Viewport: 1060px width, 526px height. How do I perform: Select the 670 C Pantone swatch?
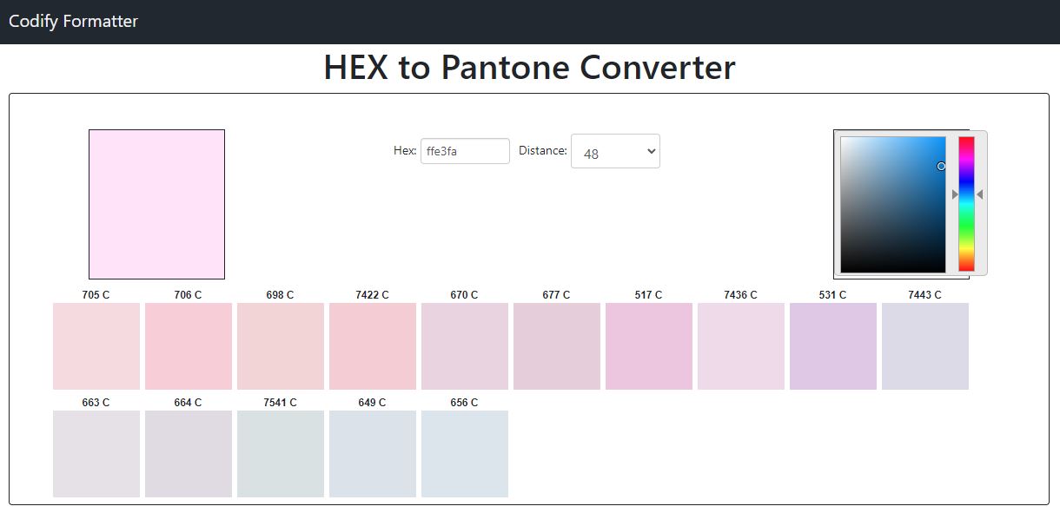[x=465, y=346]
